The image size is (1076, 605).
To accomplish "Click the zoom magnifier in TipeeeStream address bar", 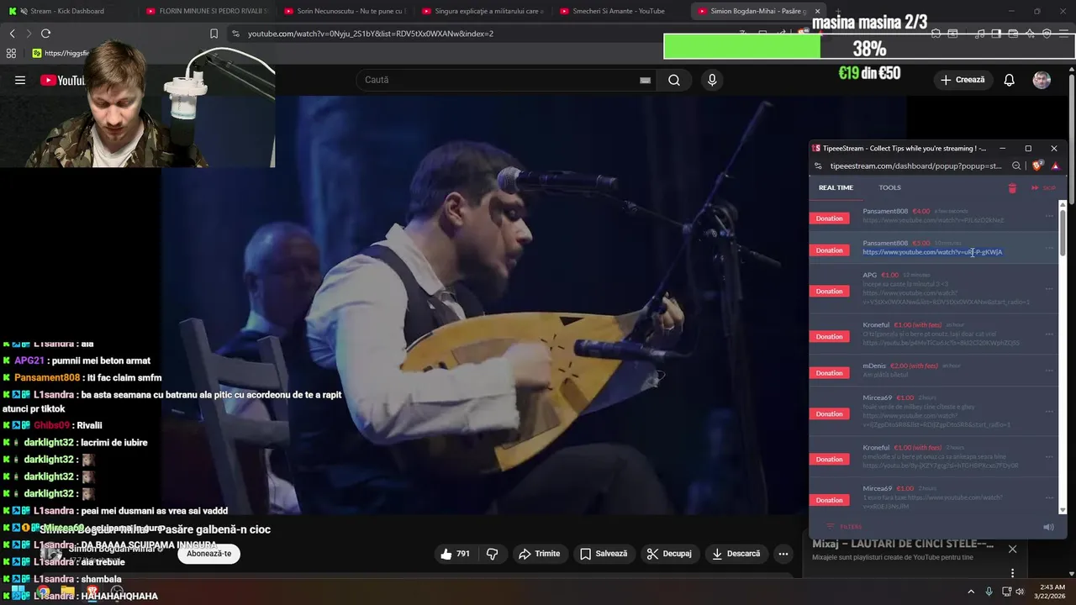I will click(1016, 166).
